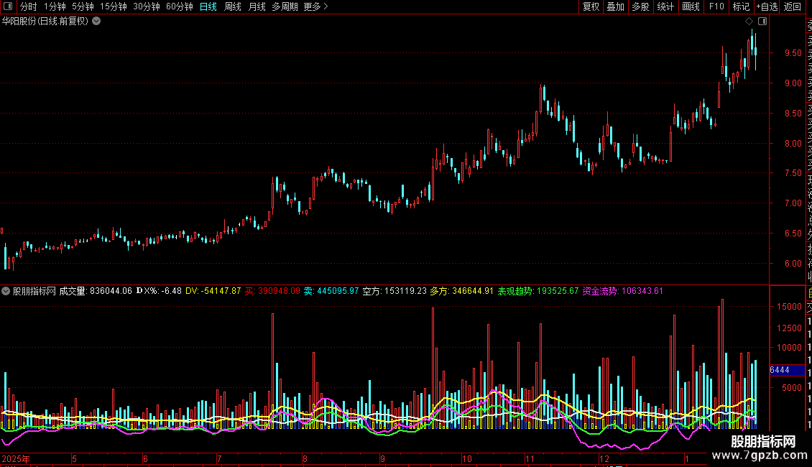Click the 6444 highlighted axis value
812x467 pixels.
787,370
